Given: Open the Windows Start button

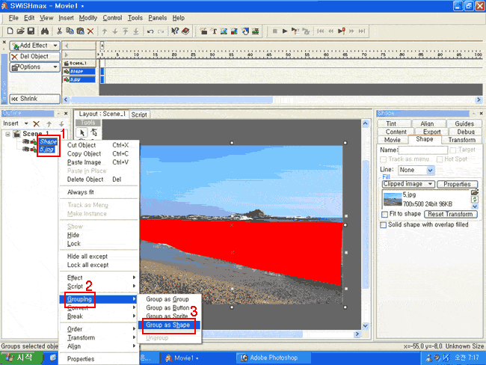Looking at the screenshot, I should (x=21, y=358).
